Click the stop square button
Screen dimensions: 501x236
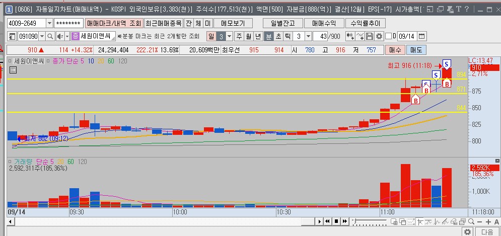pos(336,221)
